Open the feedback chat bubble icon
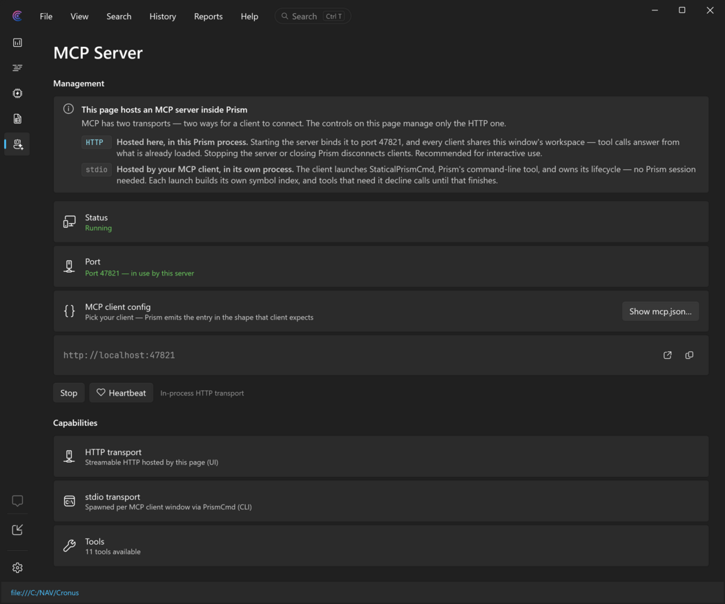The image size is (725, 604). pyautogui.click(x=17, y=500)
